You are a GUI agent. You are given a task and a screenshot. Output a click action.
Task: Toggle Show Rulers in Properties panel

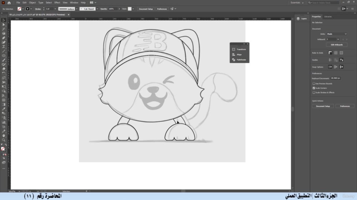pos(330,53)
